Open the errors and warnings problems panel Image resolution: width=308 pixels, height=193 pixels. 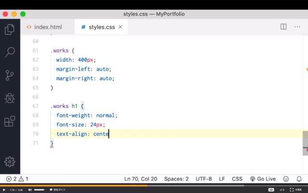(17, 179)
